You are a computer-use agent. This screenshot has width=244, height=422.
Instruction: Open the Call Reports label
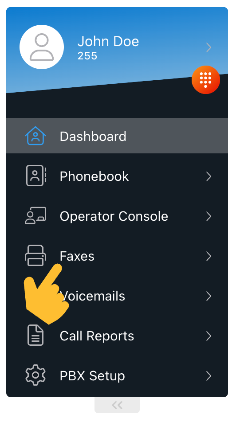97,336
